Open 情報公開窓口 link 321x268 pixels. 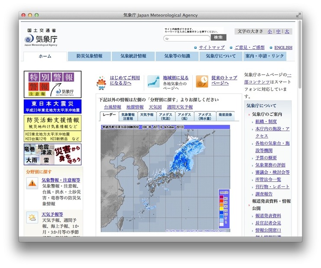coord(268,230)
